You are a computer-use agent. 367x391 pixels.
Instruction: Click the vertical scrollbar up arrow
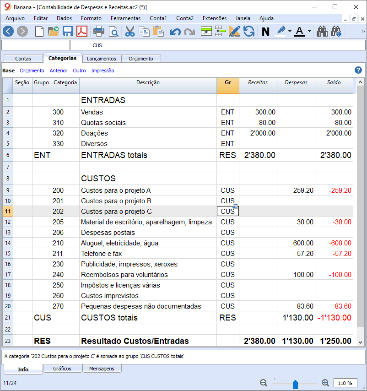pos(360,82)
